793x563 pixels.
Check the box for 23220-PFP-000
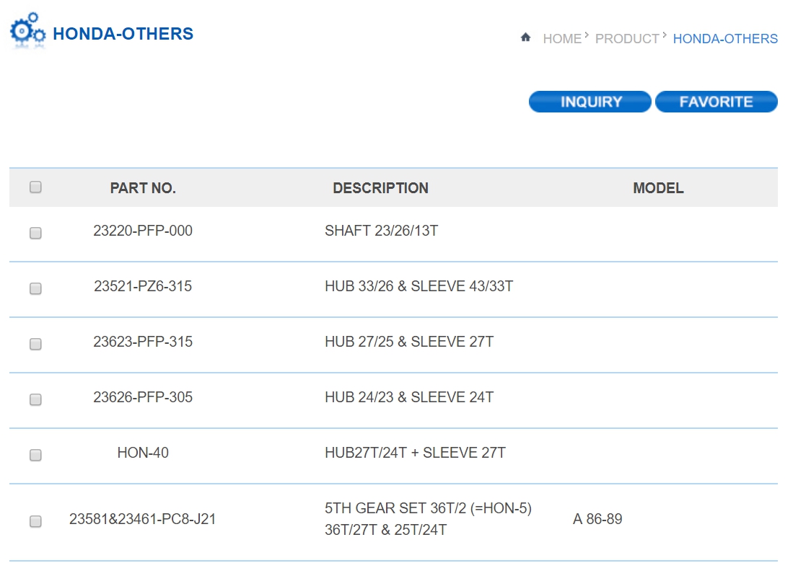tap(35, 233)
